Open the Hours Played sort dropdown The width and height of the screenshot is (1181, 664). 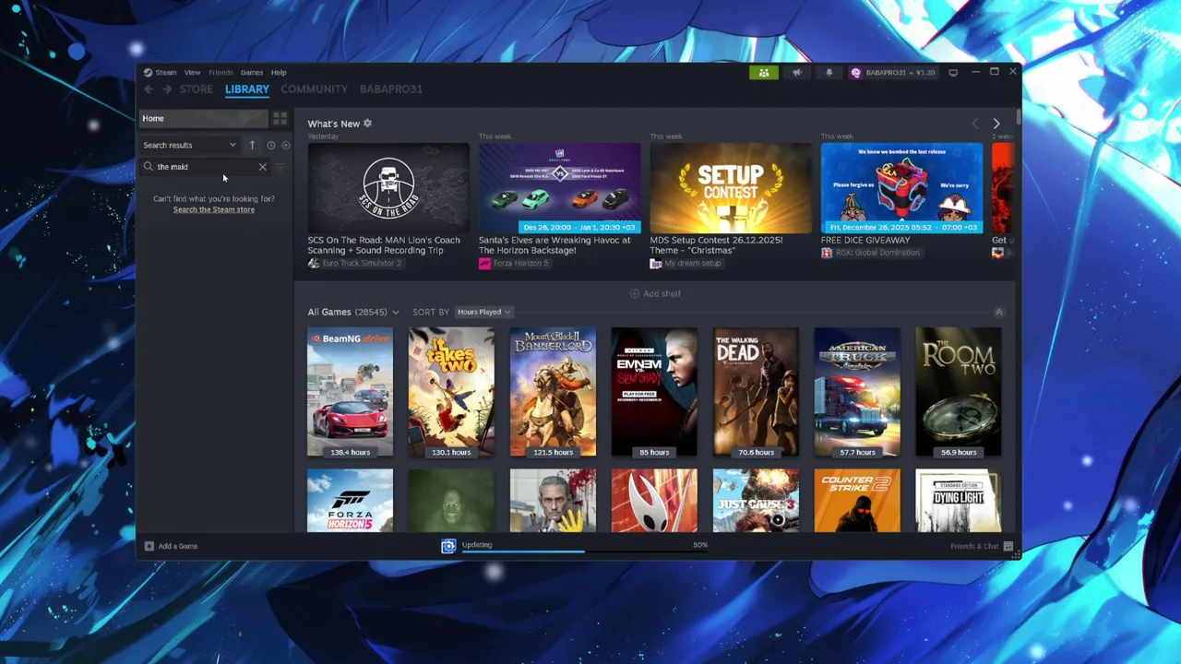(483, 312)
